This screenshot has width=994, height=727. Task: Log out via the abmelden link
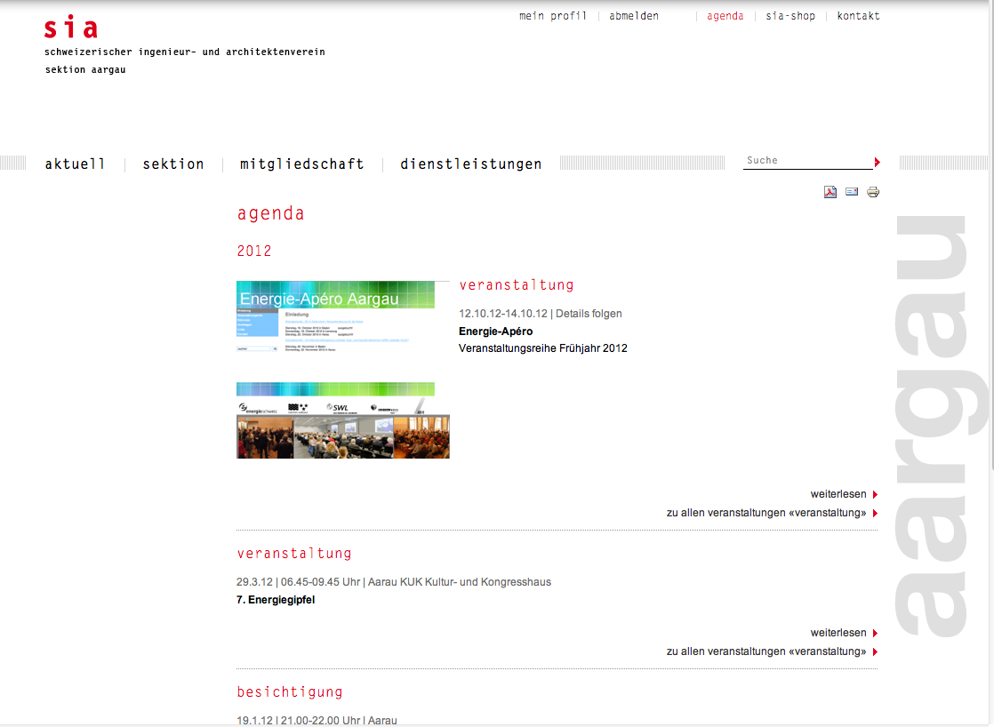634,16
